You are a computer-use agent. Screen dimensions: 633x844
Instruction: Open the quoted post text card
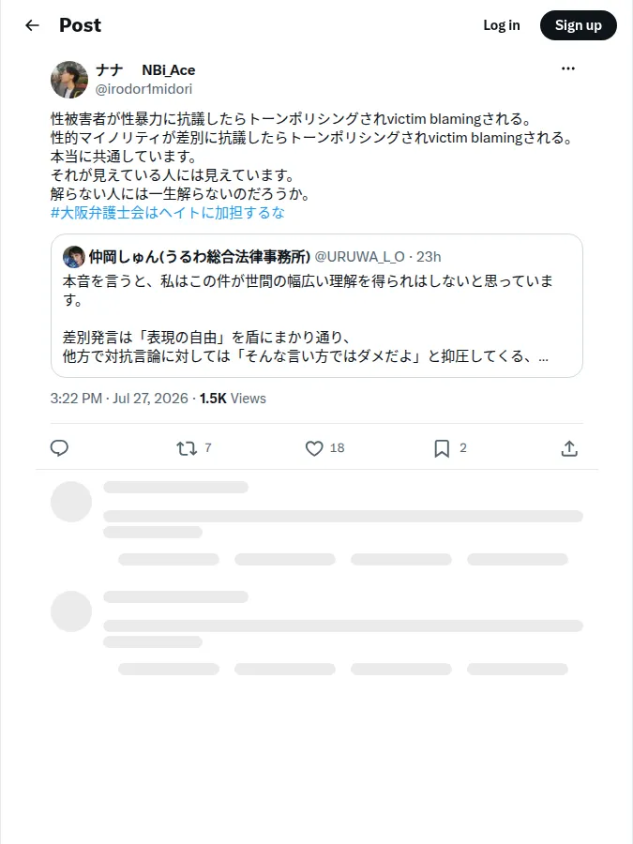(317, 306)
